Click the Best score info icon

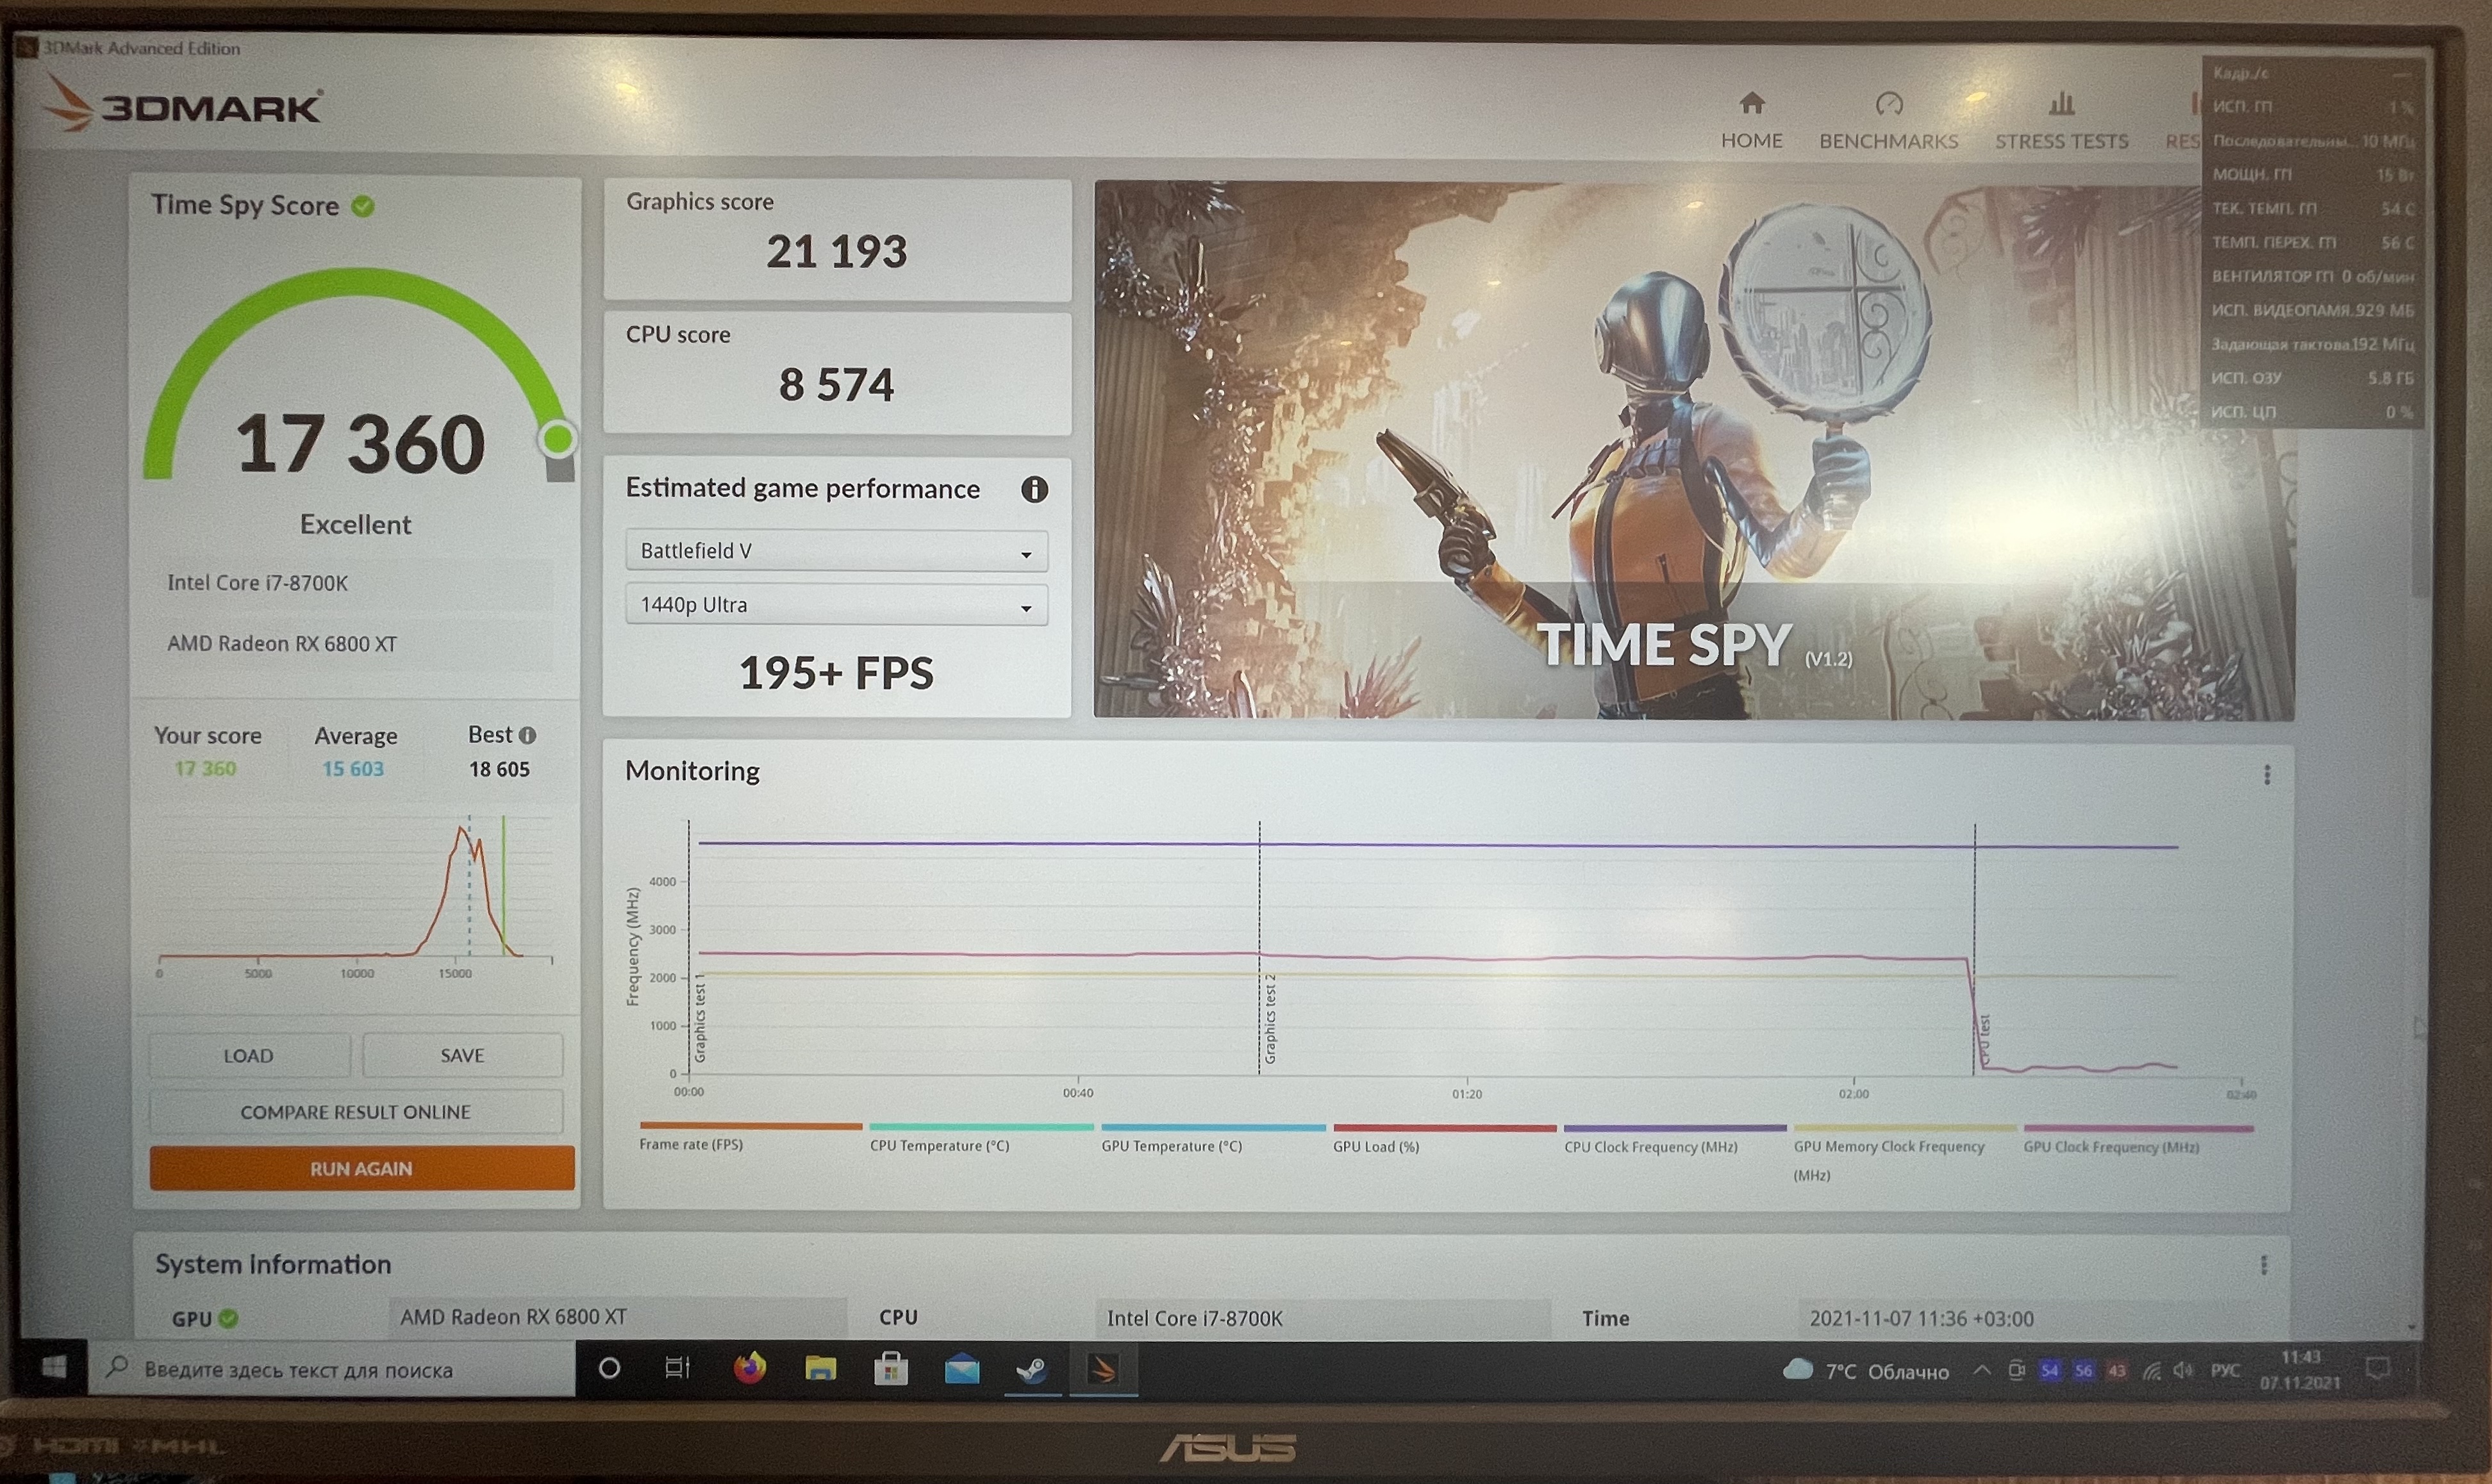coord(527,735)
